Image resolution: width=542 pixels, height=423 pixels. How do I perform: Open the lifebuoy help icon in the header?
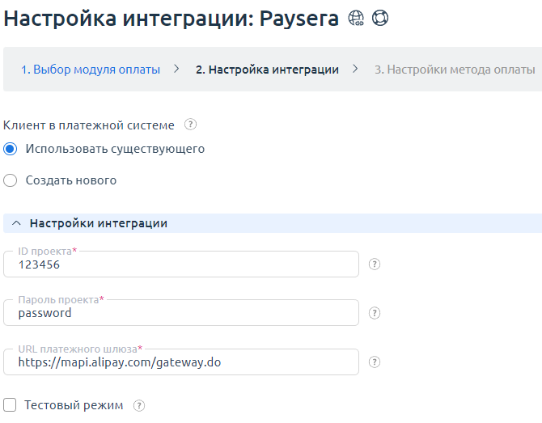click(379, 19)
